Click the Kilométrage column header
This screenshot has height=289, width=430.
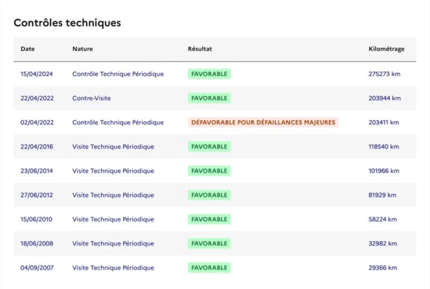click(x=386, y=49)
